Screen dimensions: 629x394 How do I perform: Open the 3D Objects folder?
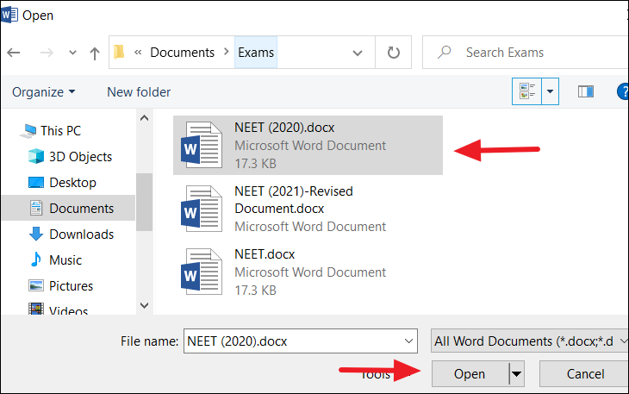pyautogui.click(x=80, y=156)
